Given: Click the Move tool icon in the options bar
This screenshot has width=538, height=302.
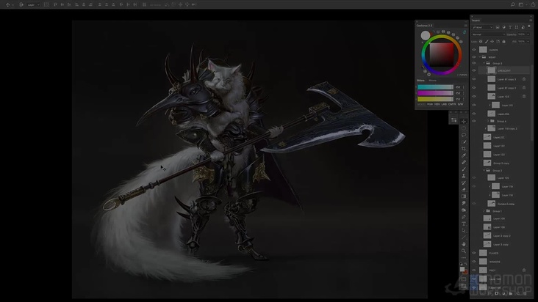Looking at the screenshot, I should click(x=7, y=4).
